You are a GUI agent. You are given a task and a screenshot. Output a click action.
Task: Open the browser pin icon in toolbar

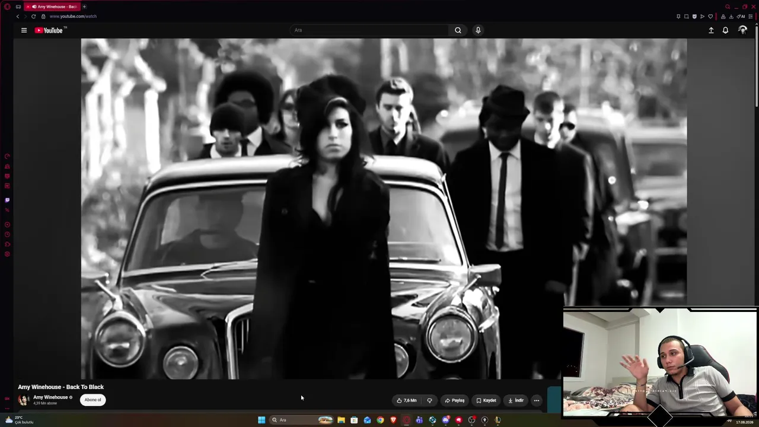pyautogui.click(x=678, y=17)
